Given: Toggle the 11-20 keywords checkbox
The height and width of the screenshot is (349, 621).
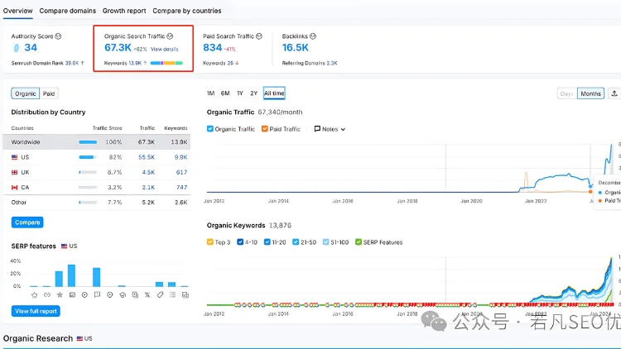Looking at the screenshot, I should [x=267, y=241].
